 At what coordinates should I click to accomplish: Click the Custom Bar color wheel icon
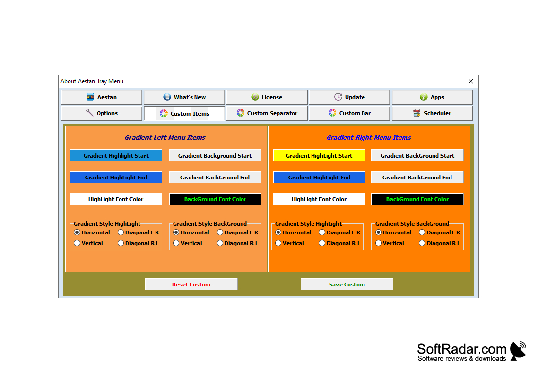point(332,113)
